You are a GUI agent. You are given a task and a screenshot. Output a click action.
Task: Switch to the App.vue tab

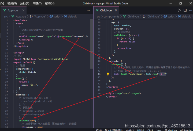click(x=13, y=10)
